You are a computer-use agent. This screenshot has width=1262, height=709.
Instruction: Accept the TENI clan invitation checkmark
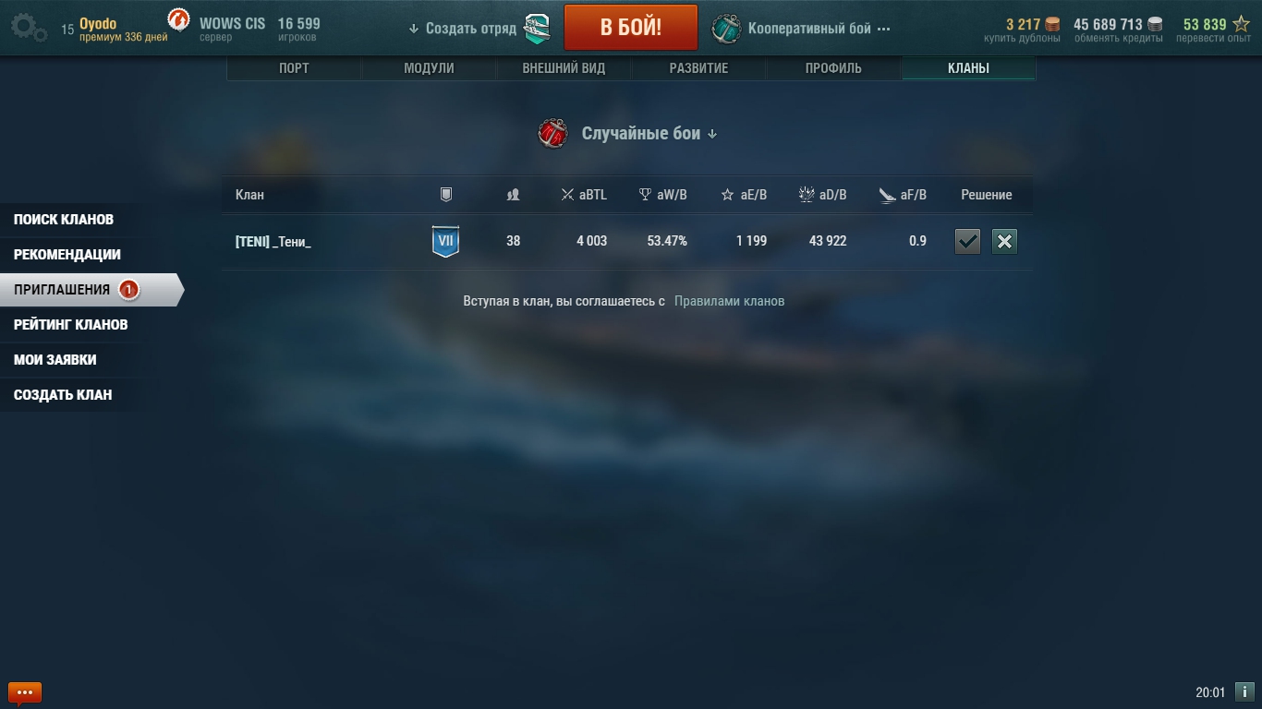point(967,242)
